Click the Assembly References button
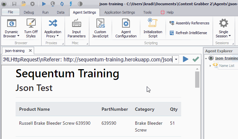 (x=189, y=23)
